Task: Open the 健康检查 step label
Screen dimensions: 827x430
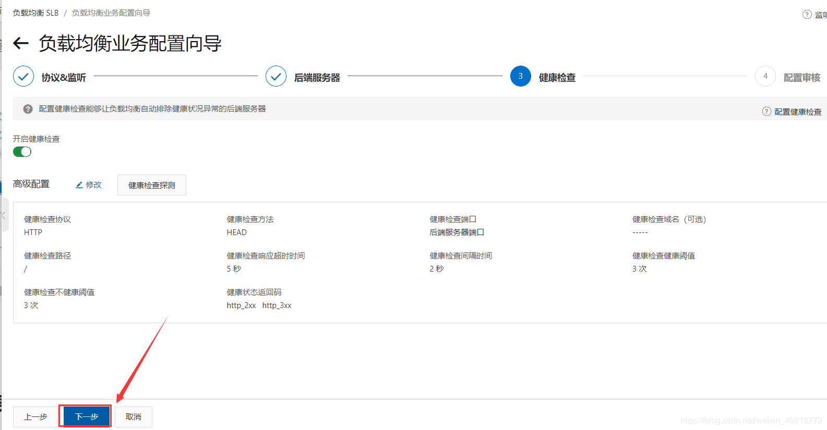Action: [557, 78]
